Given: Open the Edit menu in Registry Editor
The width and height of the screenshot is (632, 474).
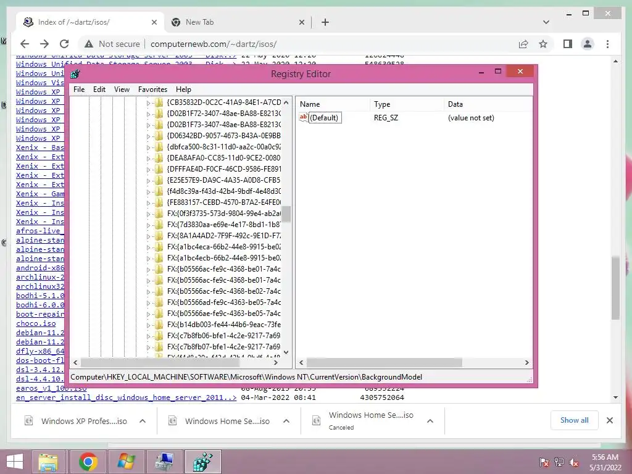Looking at the screenshot, I should [99, 89].
